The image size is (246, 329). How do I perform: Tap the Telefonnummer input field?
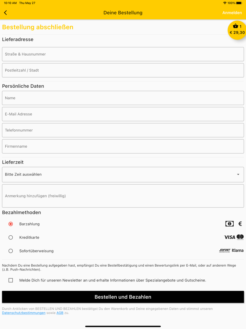coord(123,130)
